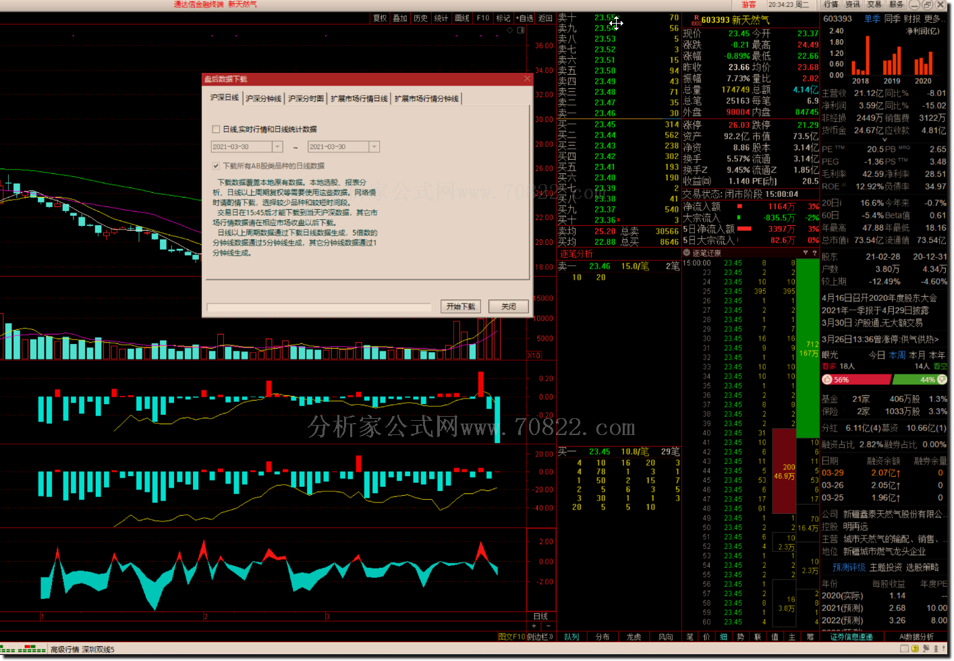
Task: Click the download progress bar field
Action: [x=318, y=308]
